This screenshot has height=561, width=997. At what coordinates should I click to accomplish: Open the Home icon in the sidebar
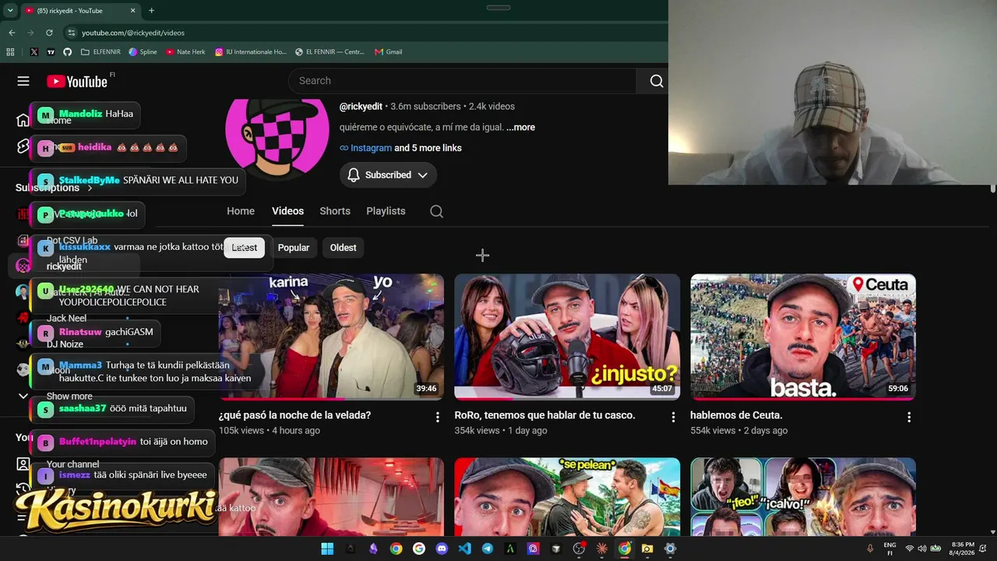[23, 120]
